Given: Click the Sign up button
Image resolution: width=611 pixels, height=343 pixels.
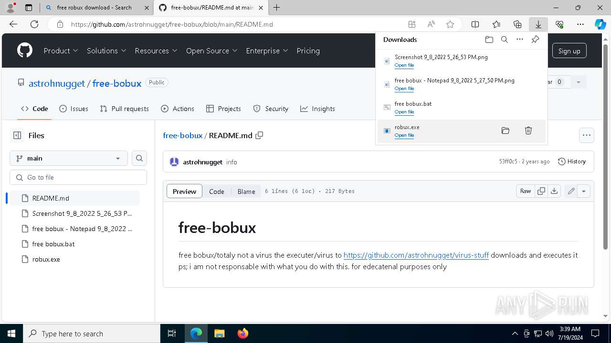Looking at the screenshot, I should 569,50.
